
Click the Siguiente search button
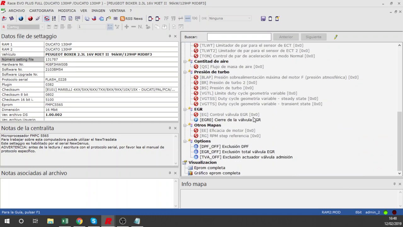click(314, 37)
